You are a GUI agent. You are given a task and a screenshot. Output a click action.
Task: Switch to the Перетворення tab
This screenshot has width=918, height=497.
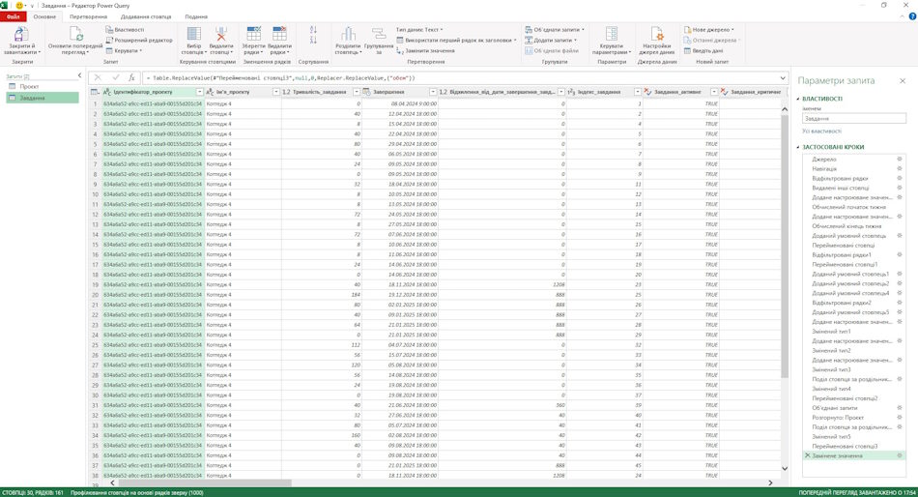pos(88,16)
